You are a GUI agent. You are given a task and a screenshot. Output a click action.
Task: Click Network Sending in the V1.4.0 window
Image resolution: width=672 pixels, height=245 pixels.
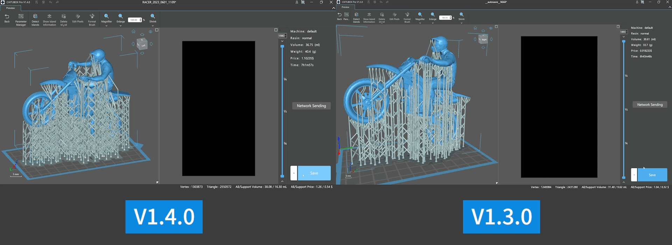[311, 106]
